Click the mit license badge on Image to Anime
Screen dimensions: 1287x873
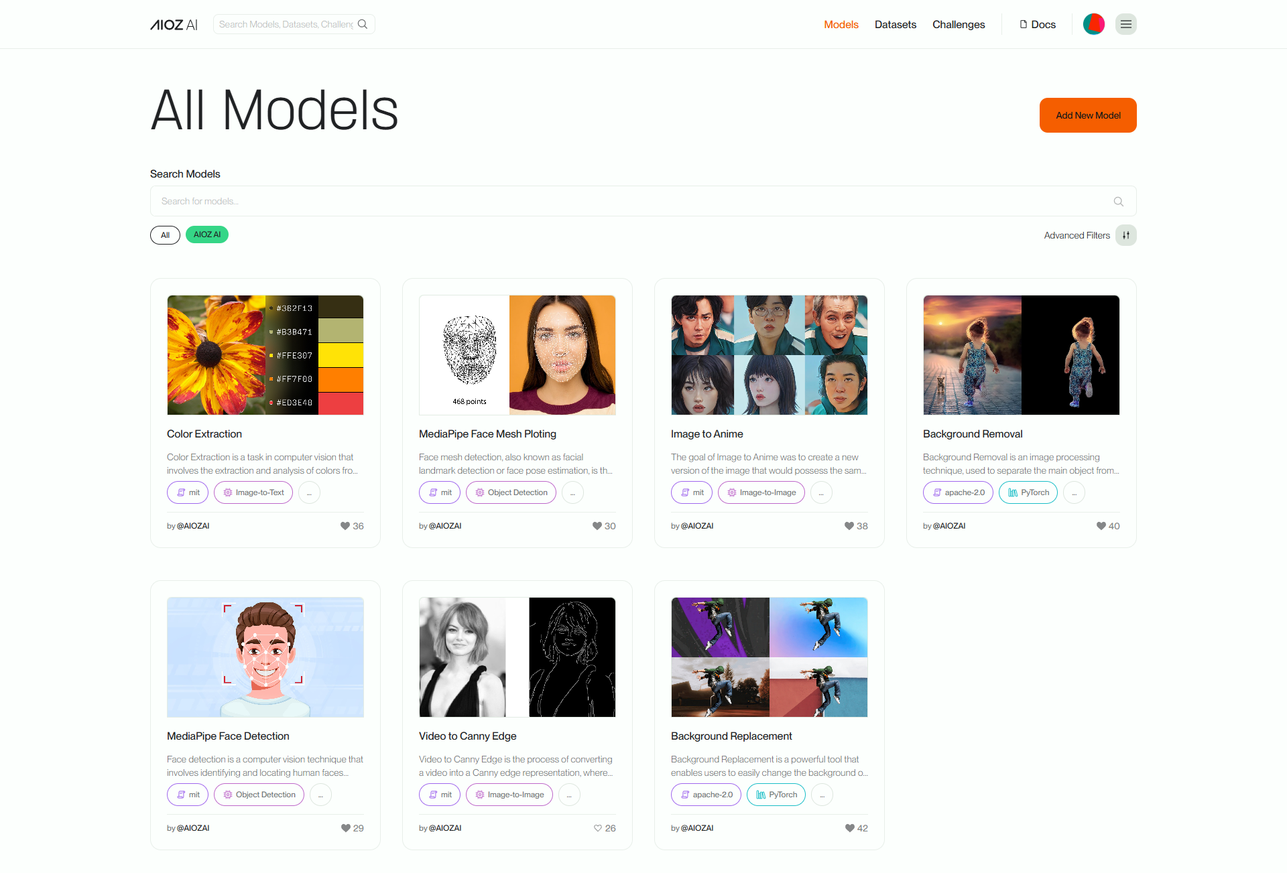[691, 492]
